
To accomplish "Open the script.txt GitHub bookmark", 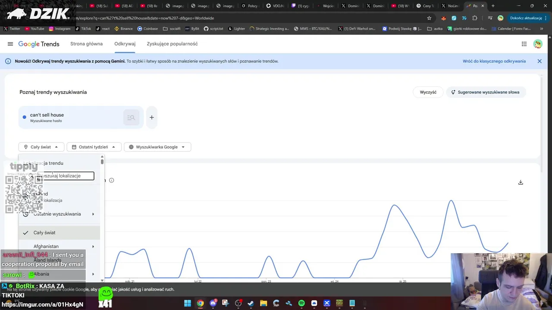I will tap(213, 29).
